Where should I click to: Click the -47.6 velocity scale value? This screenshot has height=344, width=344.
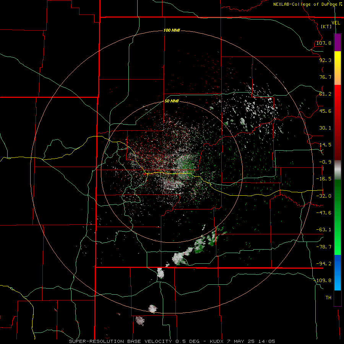(x=324, y=213)
